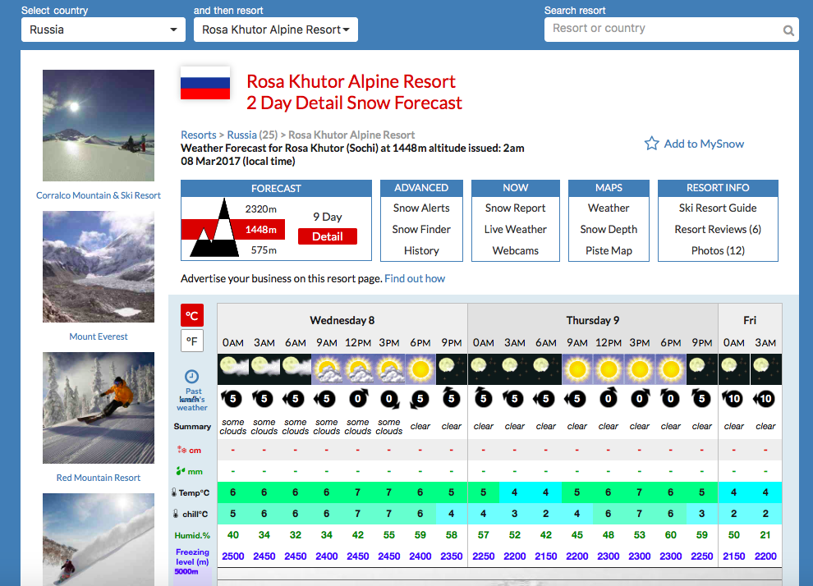This screenshot has height=586, width=813.
Task: Click the Thursday 3PM sun icon
Action: (640, 369)
